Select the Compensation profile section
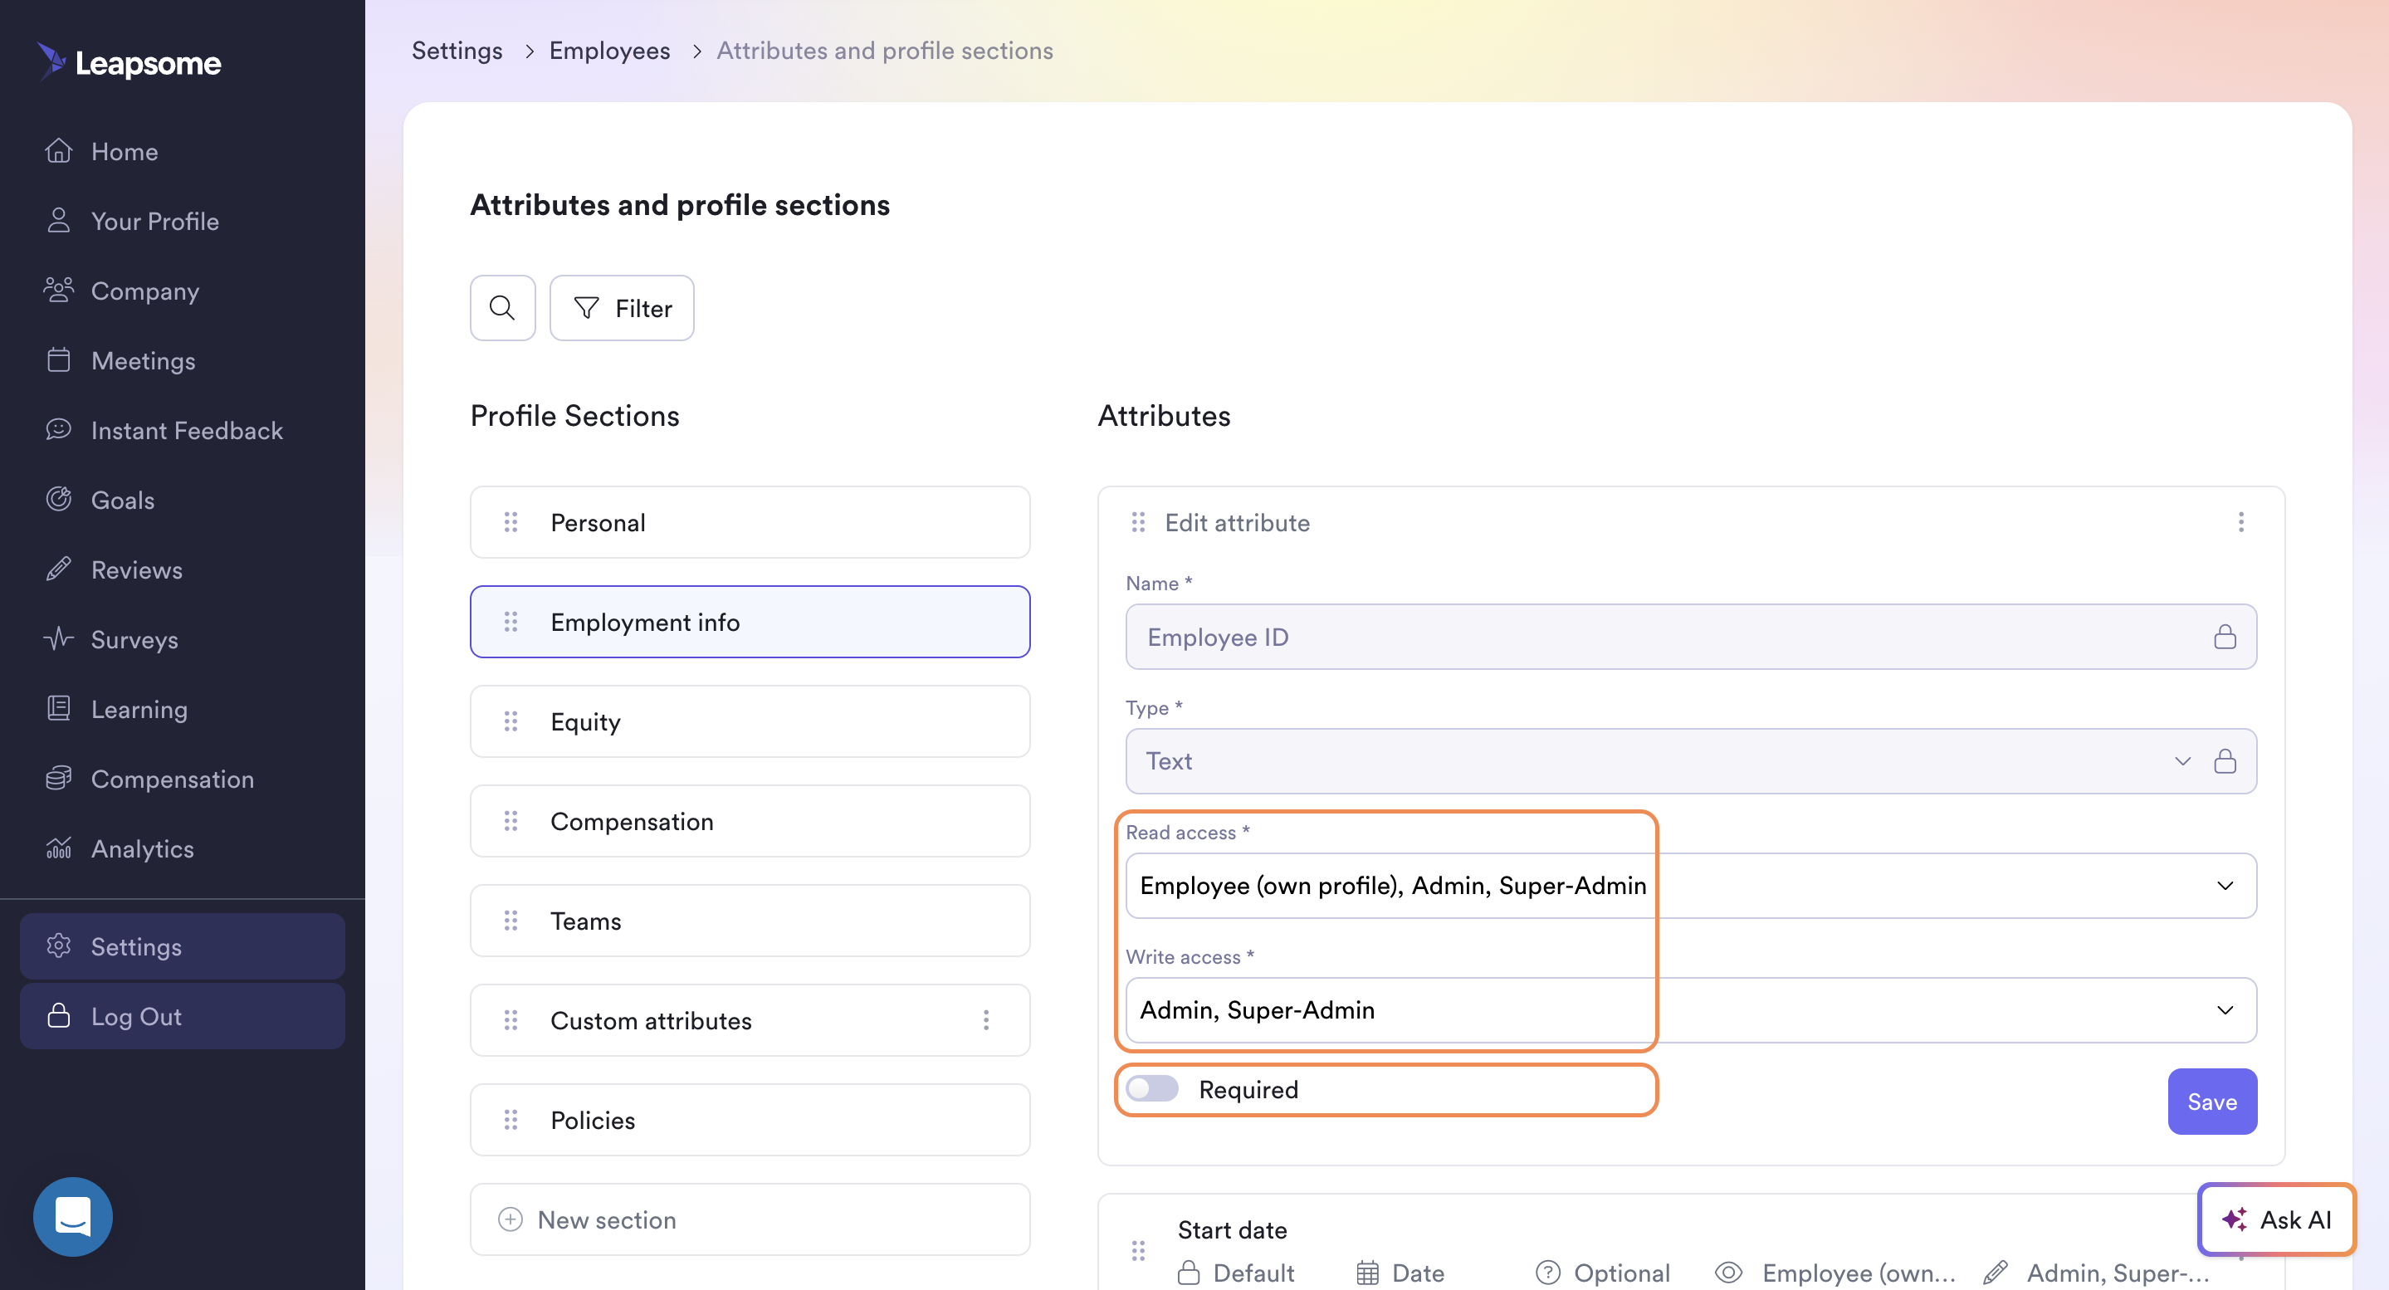 pyautogui.click(x=750, y=821)
